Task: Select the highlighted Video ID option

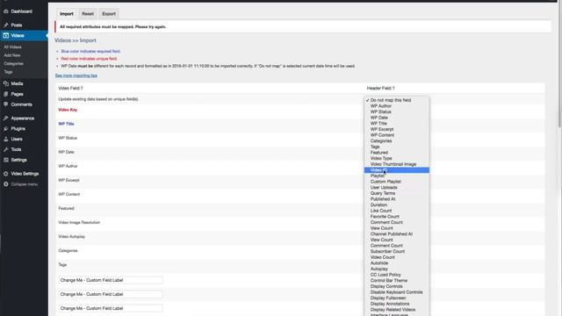Action: tap(397, 169)
